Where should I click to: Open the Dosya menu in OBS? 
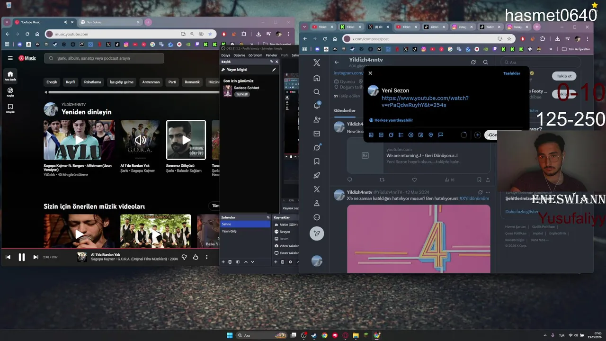[226, 55]
